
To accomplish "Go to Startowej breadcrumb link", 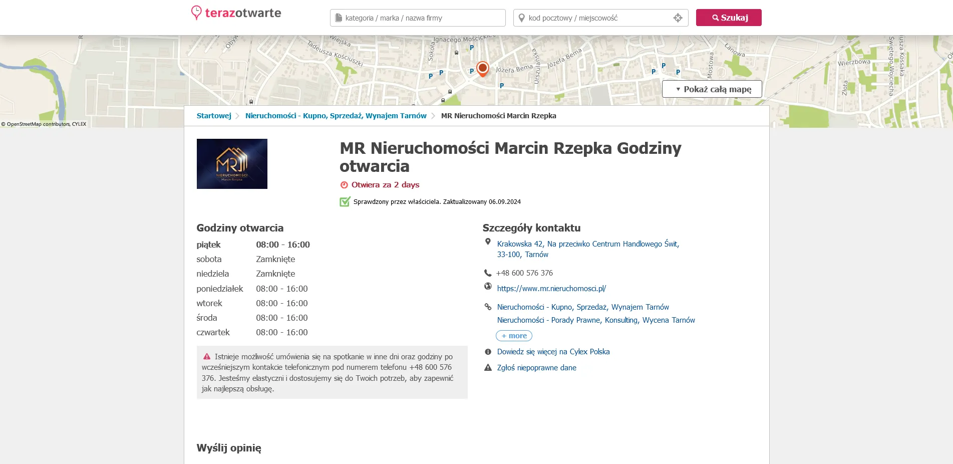I will [214, 116].
